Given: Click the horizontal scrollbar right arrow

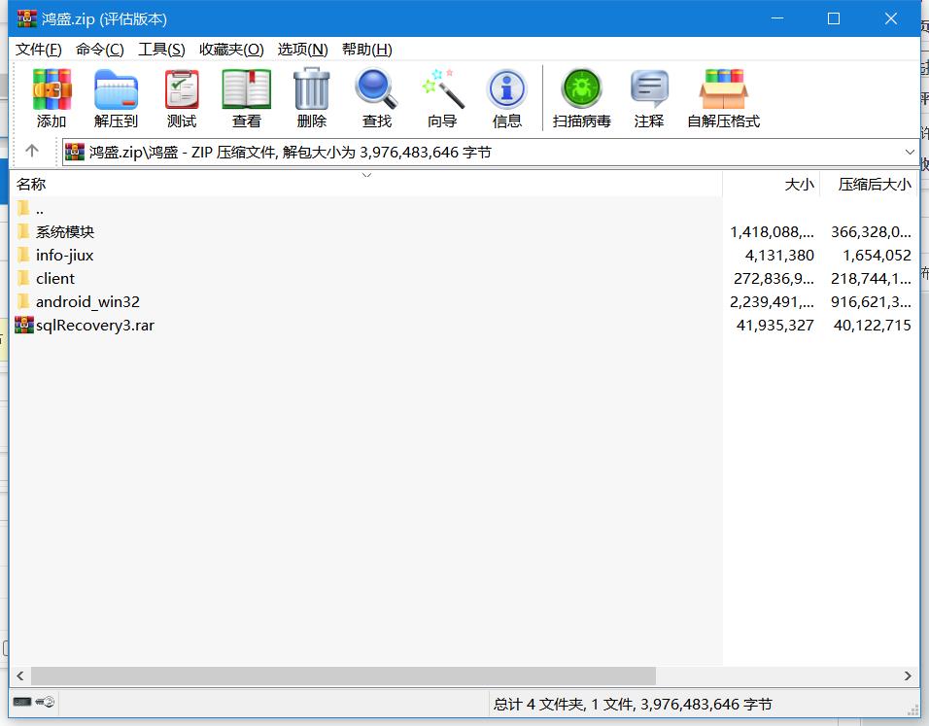Looking at the screenshot, I should [909, 675].
